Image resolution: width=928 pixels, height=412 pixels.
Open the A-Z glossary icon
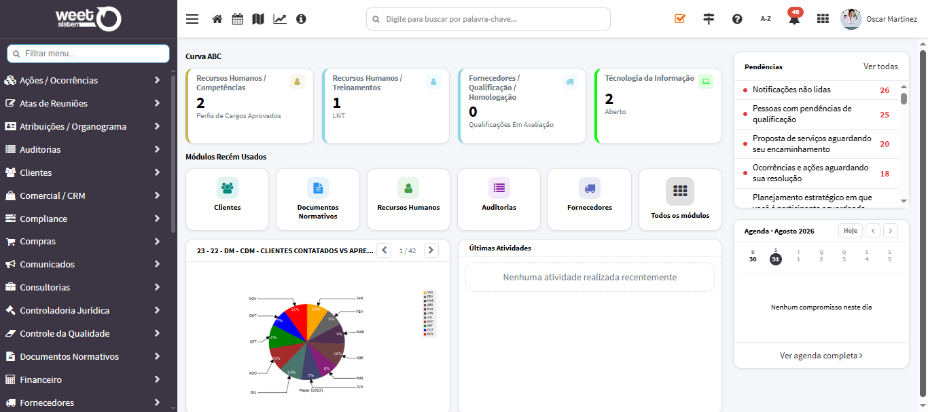(766, 19)
